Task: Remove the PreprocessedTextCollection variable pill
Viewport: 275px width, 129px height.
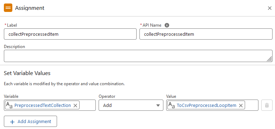Action: point(75,106)
